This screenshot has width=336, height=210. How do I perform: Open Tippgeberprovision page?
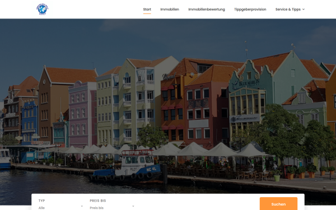[250, 10]
